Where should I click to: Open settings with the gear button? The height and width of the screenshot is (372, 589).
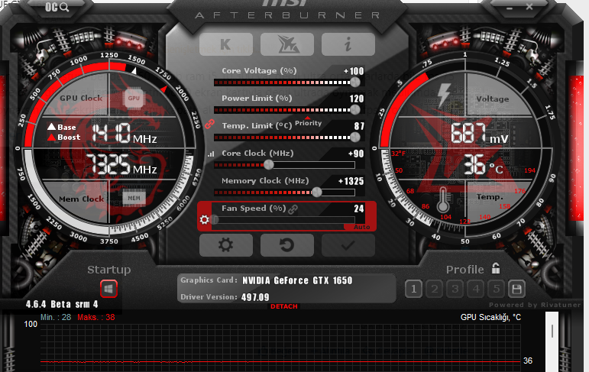[226, 245]
